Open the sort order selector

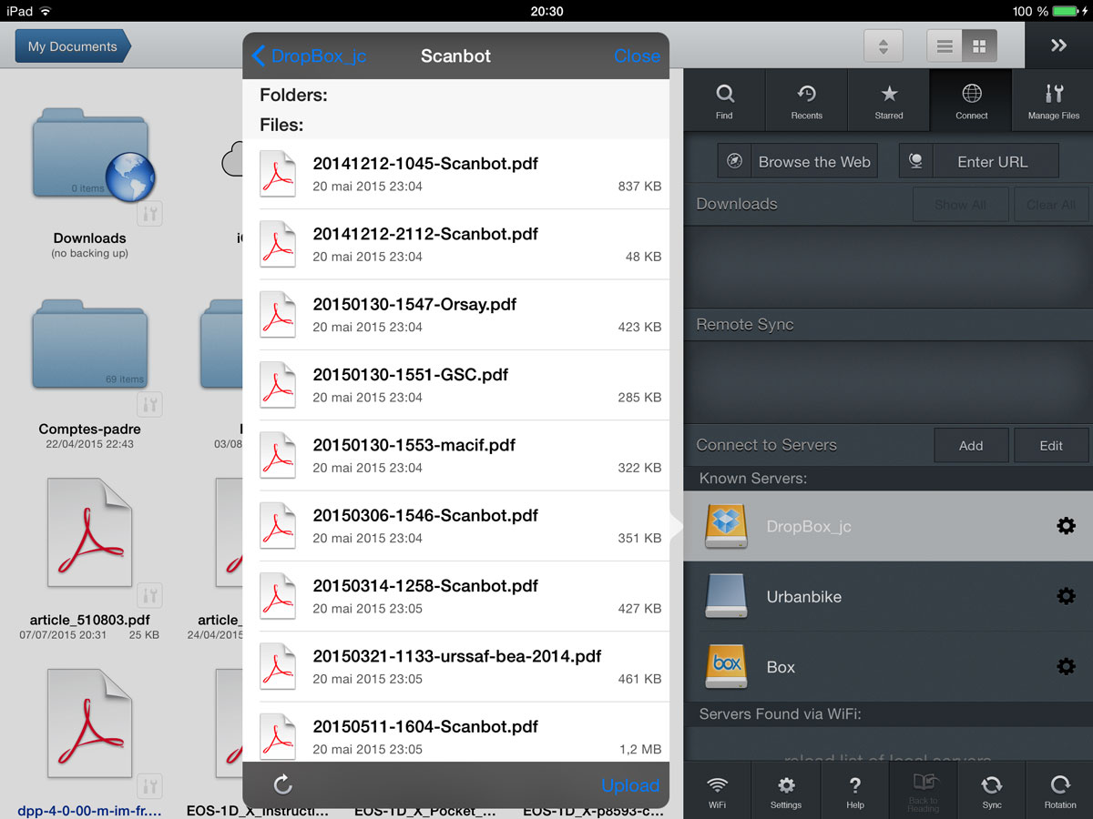click(883, 45)
